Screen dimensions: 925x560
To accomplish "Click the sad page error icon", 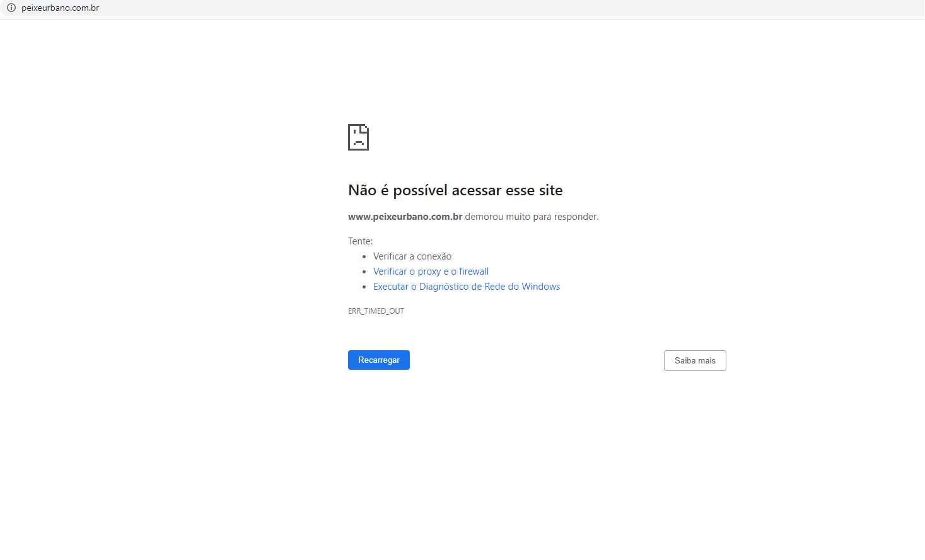I will (358, 137).
